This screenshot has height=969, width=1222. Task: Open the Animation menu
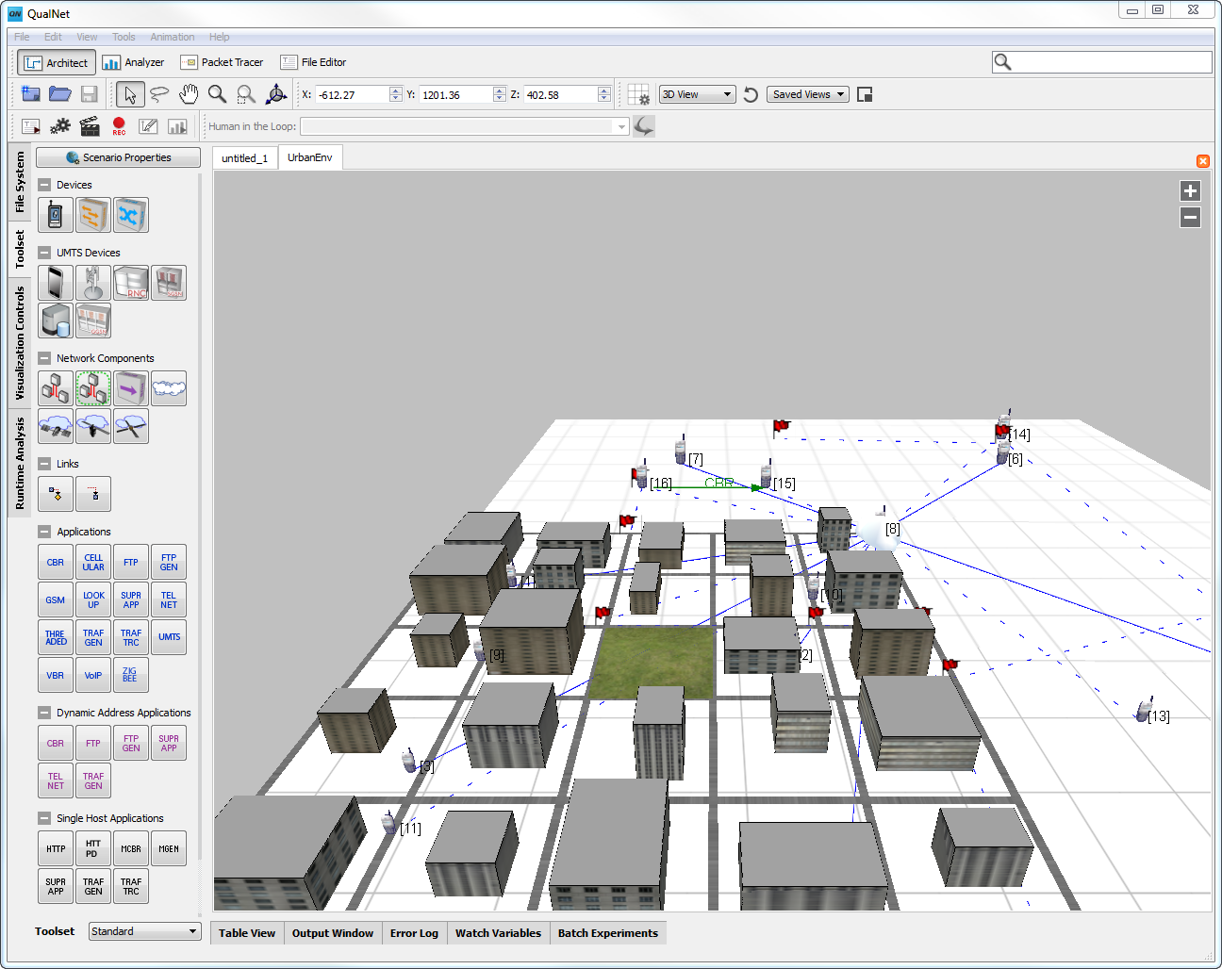tap(173, 37)
